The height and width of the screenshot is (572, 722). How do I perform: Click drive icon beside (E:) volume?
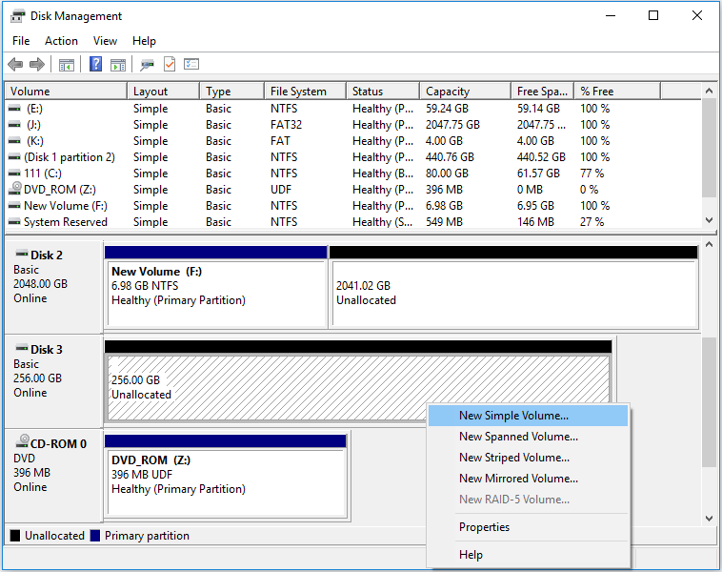coord(14,109)
